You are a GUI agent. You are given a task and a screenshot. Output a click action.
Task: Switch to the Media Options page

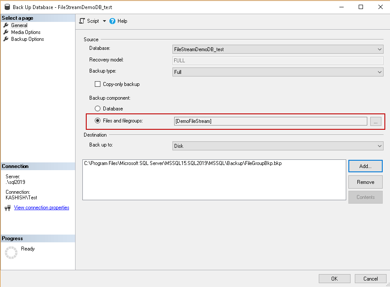(26, 32)
